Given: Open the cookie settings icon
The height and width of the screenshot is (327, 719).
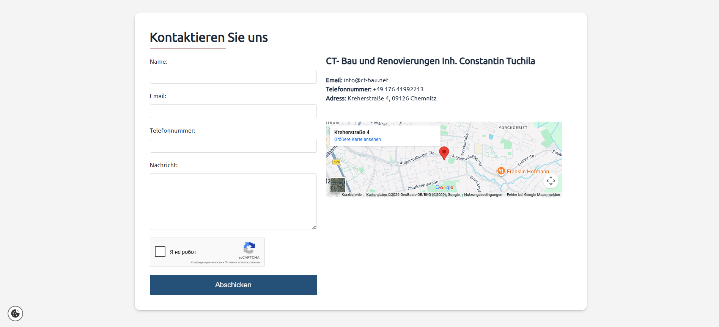Looking at the screenshot, I should pos(16,313).
